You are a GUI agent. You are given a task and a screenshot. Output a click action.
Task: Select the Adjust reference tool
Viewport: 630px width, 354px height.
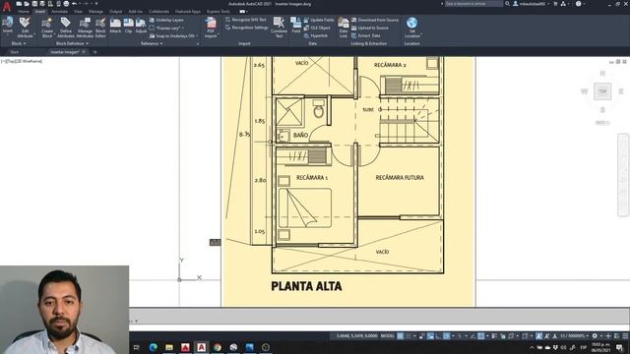click(141, 26)
